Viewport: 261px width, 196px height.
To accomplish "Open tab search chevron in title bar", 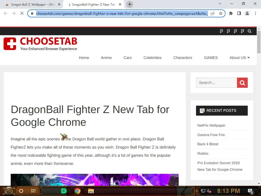I will coord(220,4).
